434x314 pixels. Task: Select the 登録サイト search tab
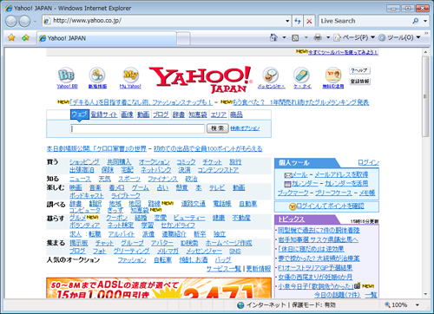point(104,114)
